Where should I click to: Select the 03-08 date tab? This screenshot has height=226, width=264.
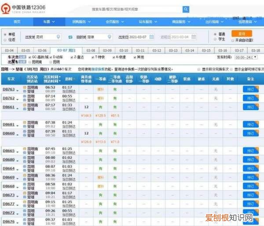click(x=91, y=51)
